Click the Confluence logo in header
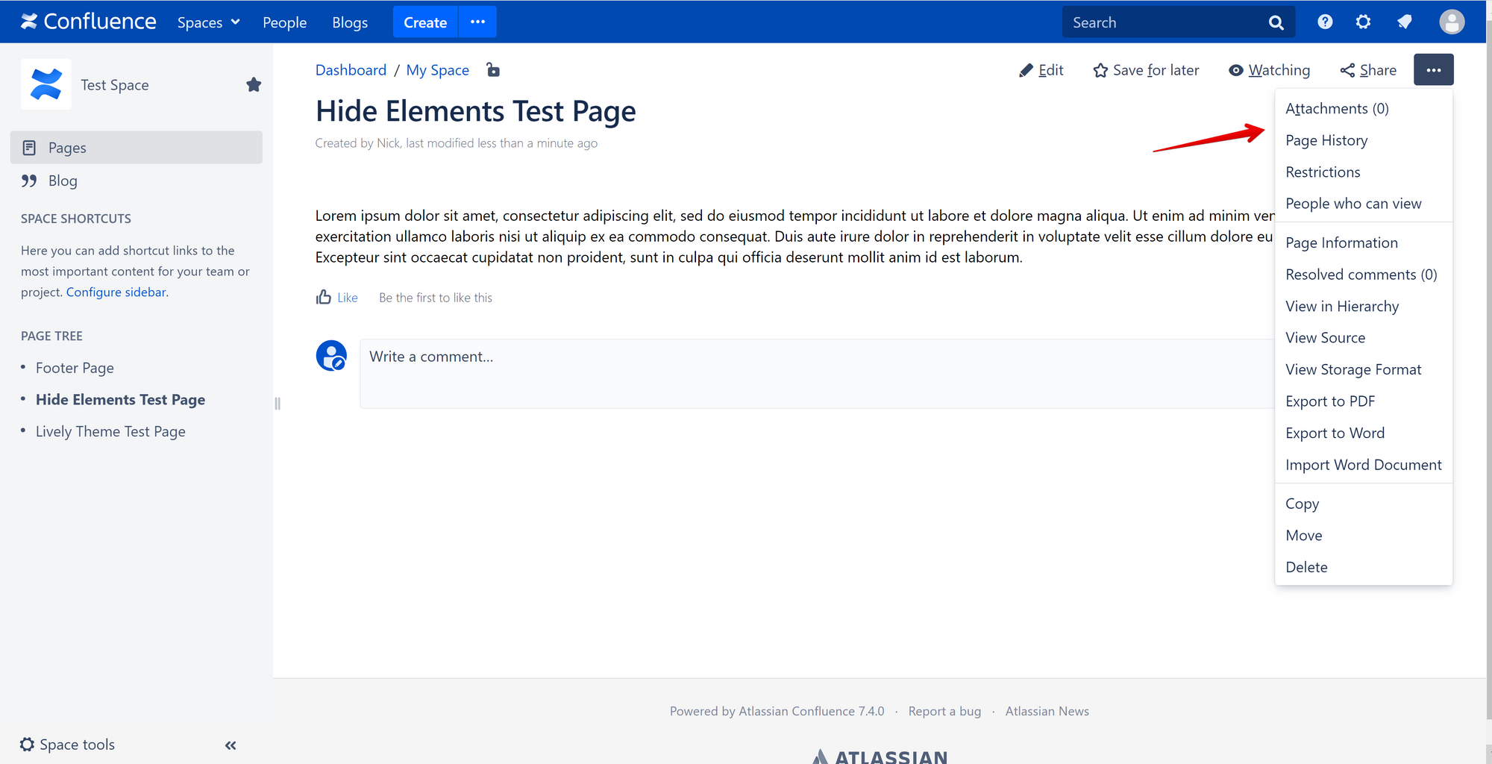This screenshot has width=1492, height=764. [x=88, y=22]
